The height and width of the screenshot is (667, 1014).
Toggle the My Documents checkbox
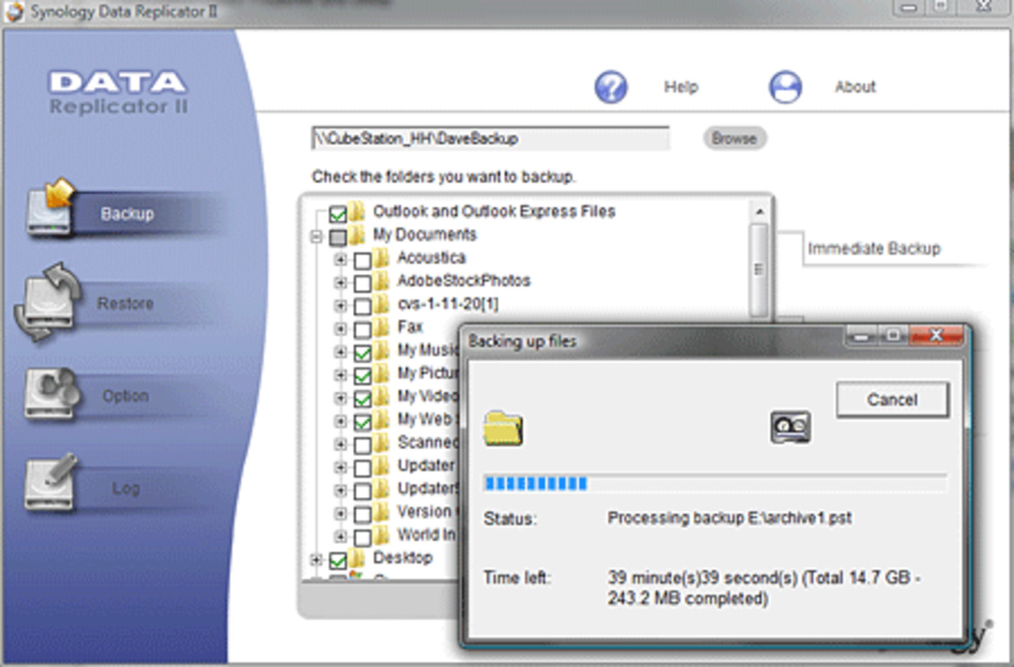pyautogui.click(x=337, y=237)
